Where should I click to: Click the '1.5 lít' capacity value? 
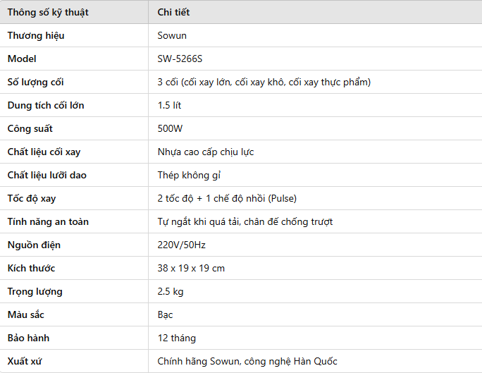169,106
